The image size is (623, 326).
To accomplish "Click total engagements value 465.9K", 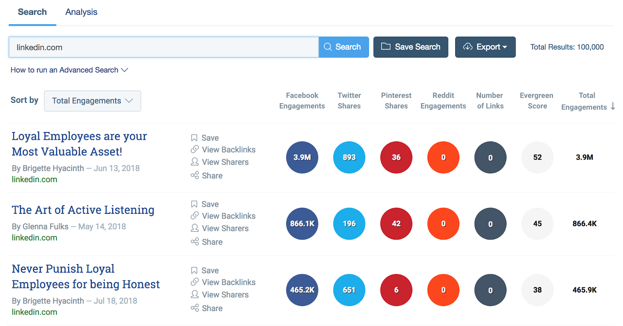I will pos(584,290).
